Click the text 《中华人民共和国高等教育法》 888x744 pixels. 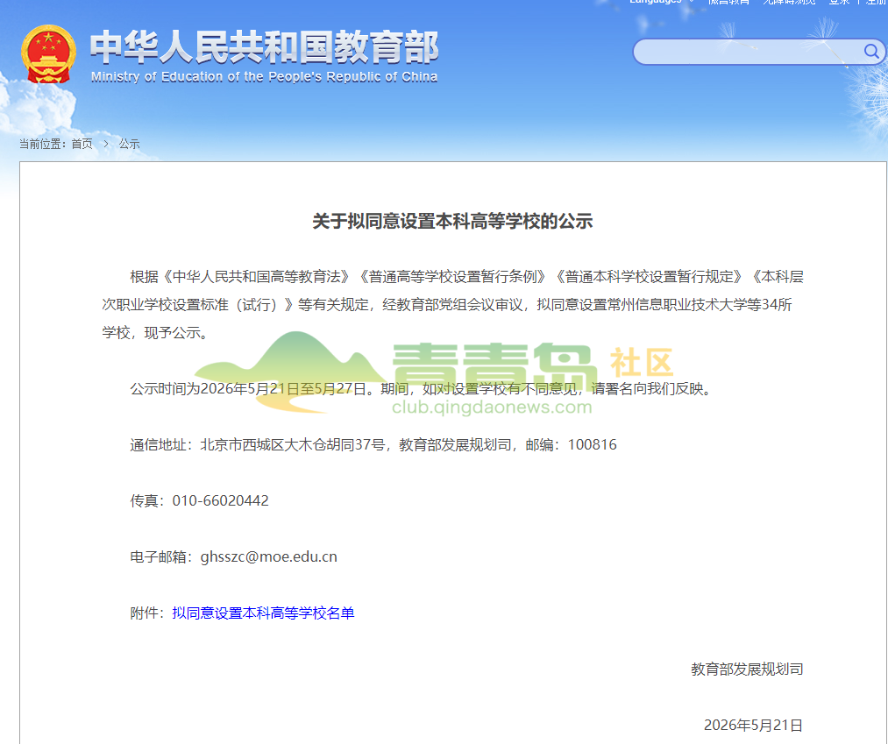pos(257,276)
